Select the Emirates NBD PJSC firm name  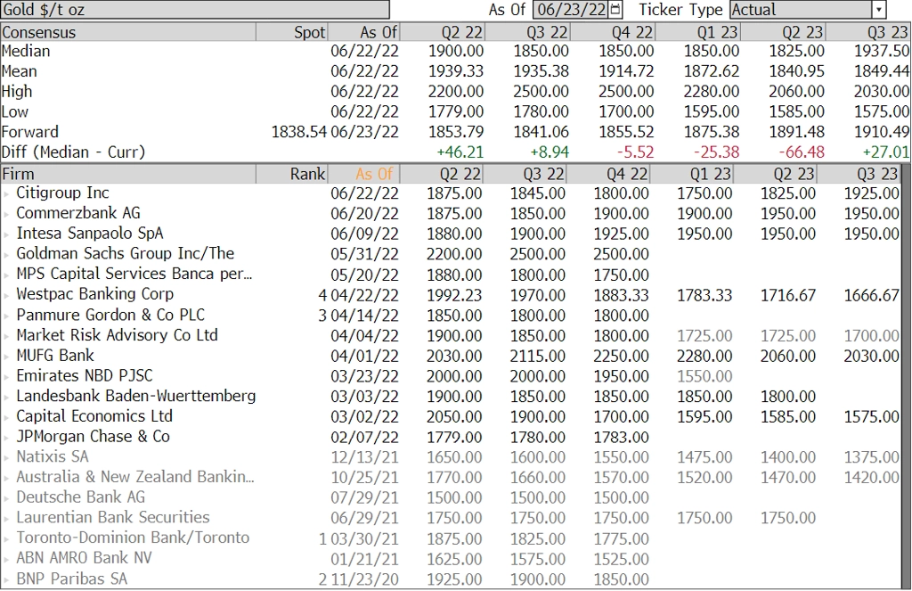pos(85,376)
